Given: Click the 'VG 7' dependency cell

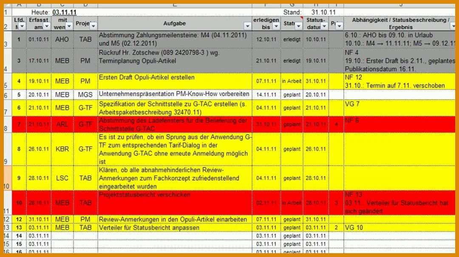Looking at the screenshot, I should (399, 108).
